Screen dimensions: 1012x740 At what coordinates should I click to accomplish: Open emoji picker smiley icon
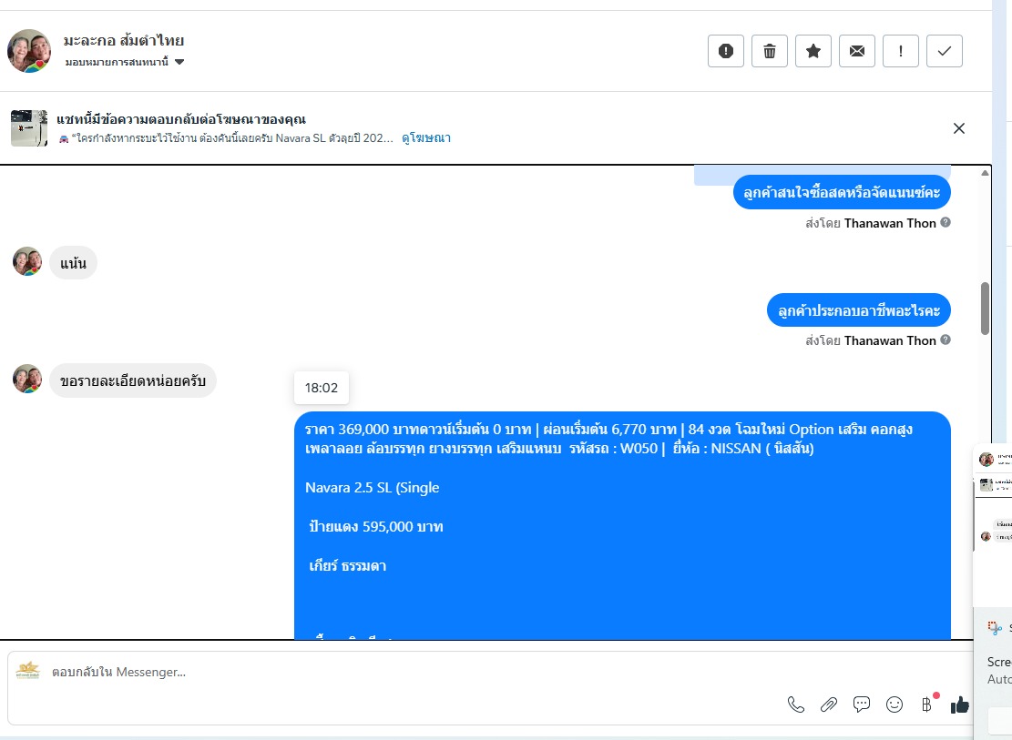point(894,705)
